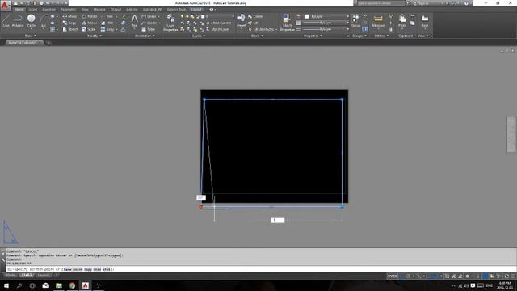Click the Array tool
Screen dimensions: 517x291
107,29
